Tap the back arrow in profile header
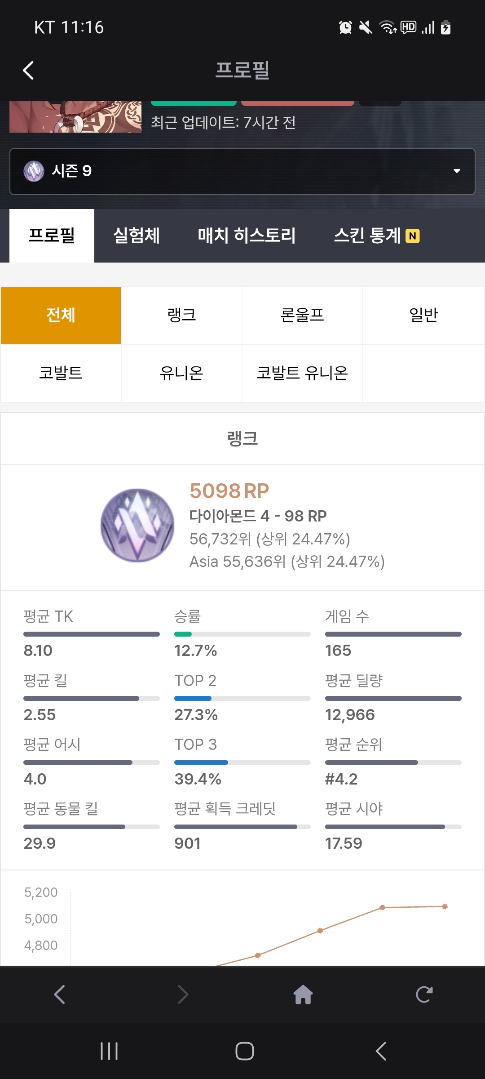485x1079 pixels. (28, 71)
